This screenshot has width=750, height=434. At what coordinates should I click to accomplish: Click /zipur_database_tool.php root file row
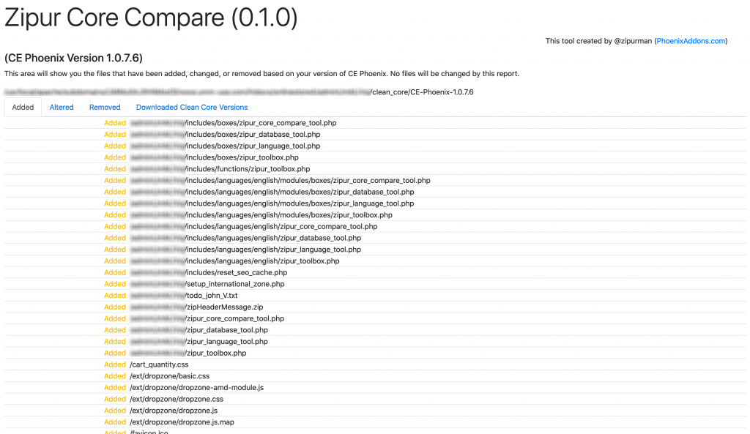[x=375, y=329]
